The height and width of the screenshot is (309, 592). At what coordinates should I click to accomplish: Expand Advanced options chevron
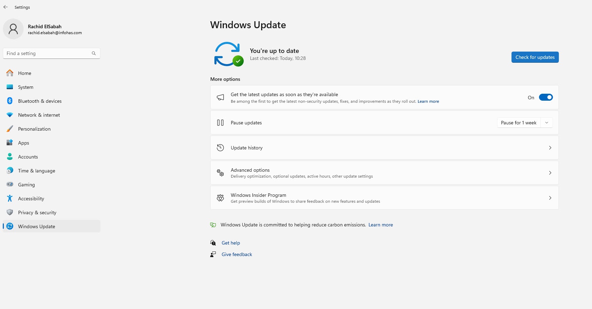pos(550,173)
